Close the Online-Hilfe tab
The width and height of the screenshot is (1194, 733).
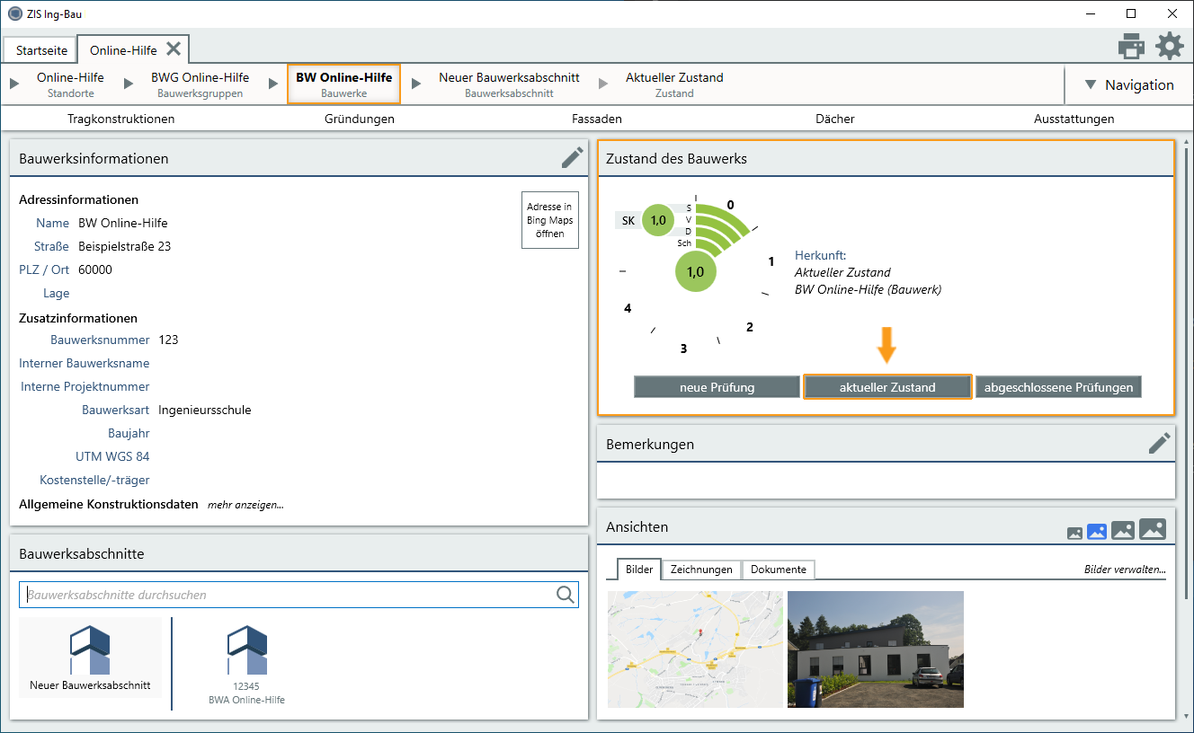click(x=174, y=49)
